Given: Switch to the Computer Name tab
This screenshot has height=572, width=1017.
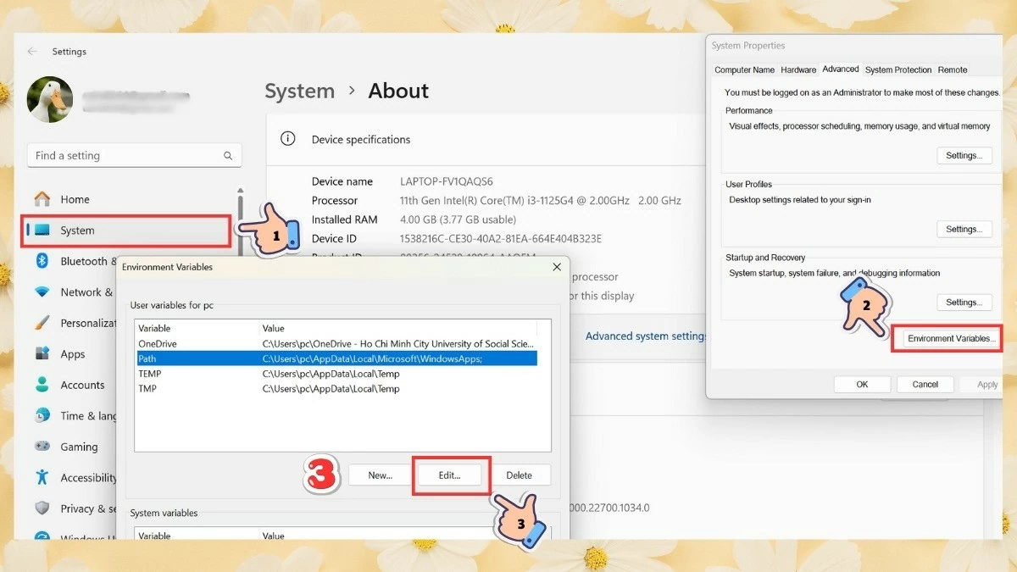Looking at the screenshot, I should pyautogui.click(x=744, y=69).
